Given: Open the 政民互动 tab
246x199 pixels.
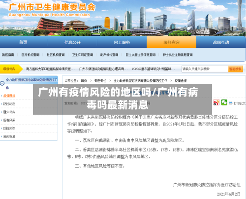Looking at the screenshot, I should coord(221,42).
